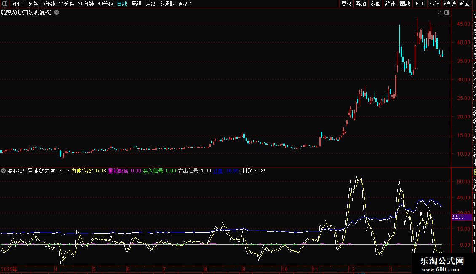Click the 45.00 price axis label
Screen dimensions: 476x274
(463, 24)
